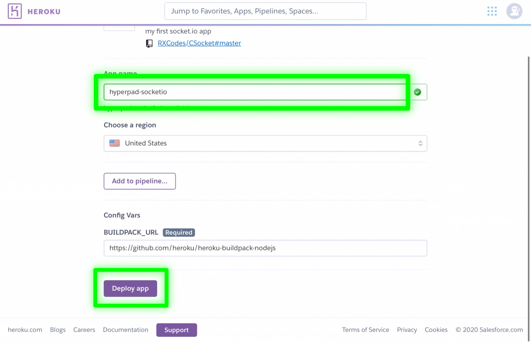Expand the region selector arrows
The image size is (531, 343).
point(420,143)
